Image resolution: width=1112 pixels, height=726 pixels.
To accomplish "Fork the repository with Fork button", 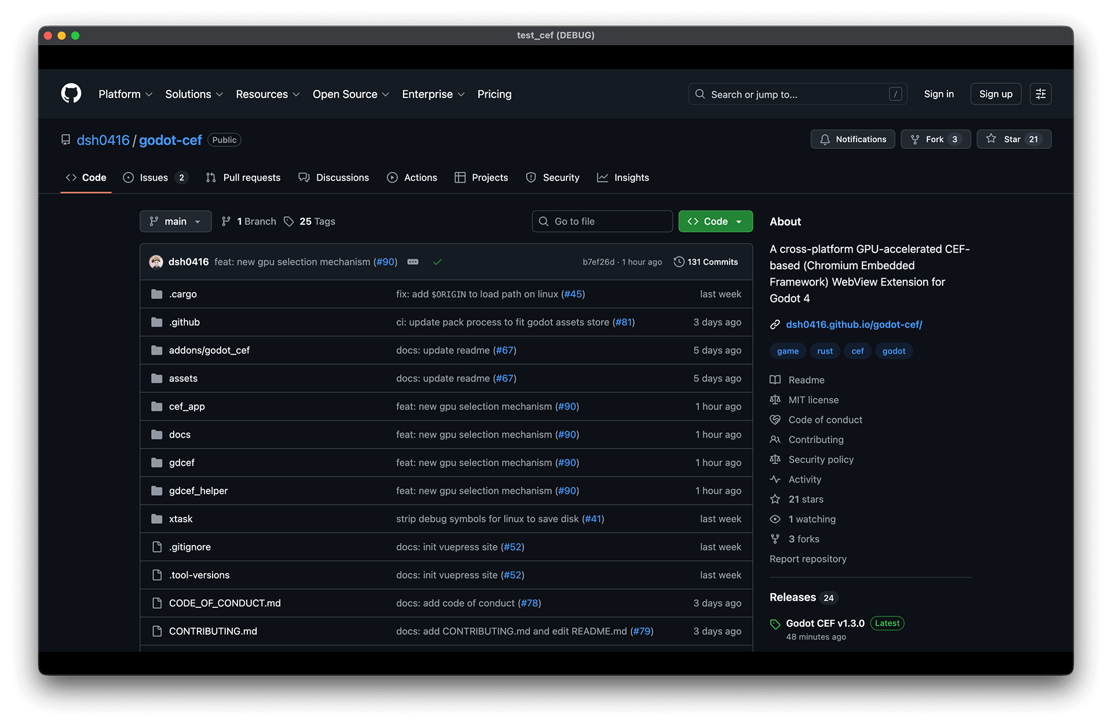I will (935, 139).
